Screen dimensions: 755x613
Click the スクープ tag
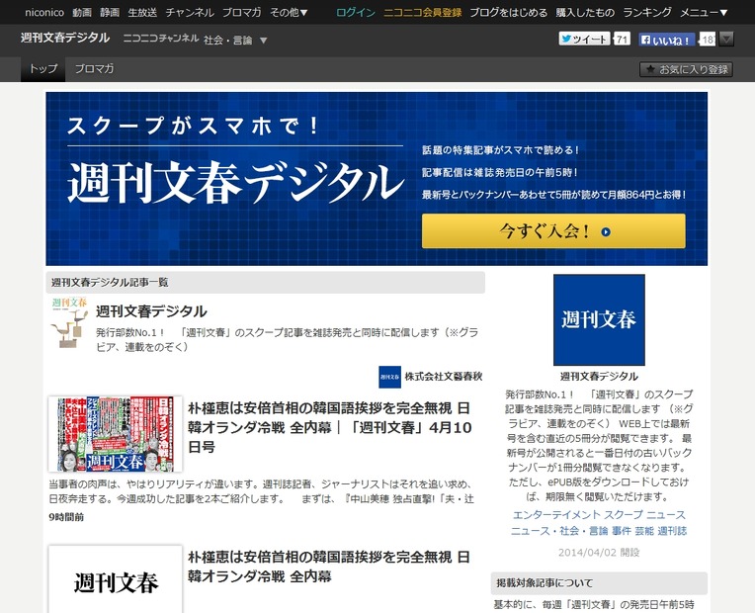click(624, 515)
